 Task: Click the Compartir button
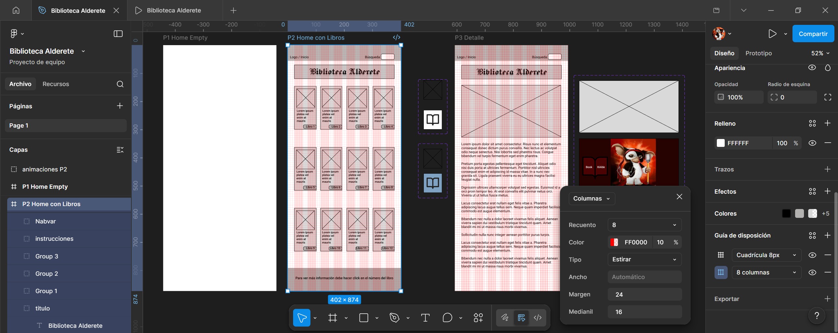[813, 34]
